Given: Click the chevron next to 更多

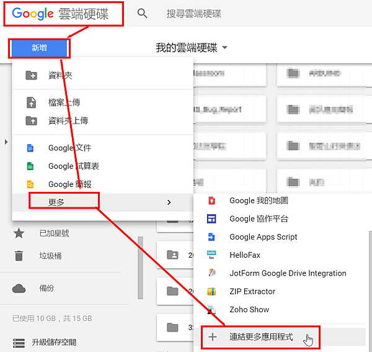Looking at the screenshot, I should pyautogui.click(x=169, y=202).
